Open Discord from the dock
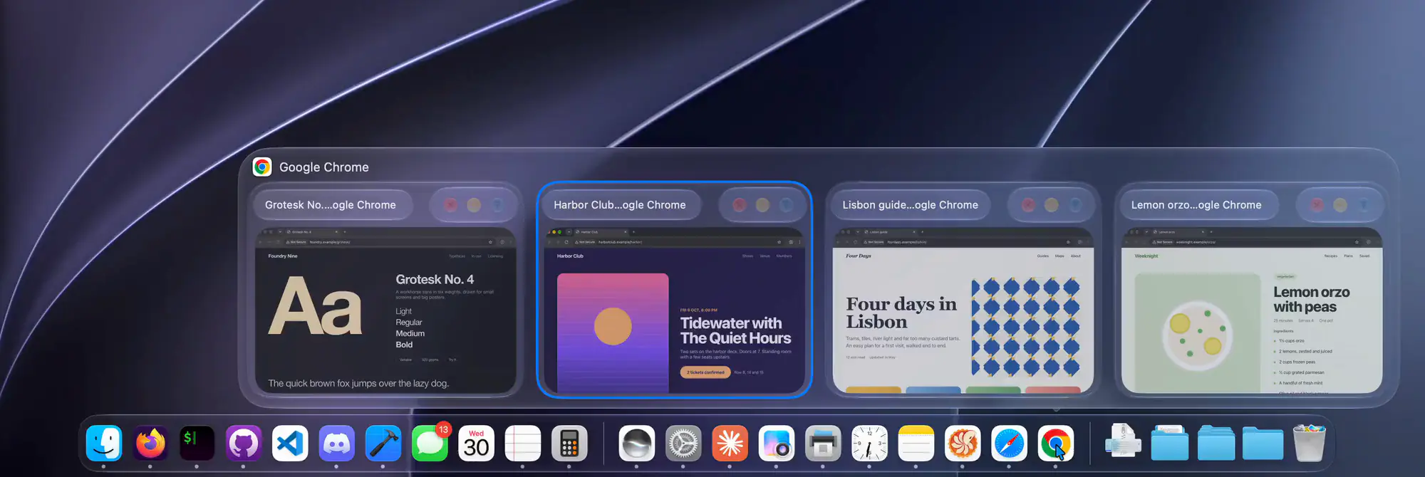This screenshot has height=477, width=1425. pyautogui.click(x=336, y=443)
